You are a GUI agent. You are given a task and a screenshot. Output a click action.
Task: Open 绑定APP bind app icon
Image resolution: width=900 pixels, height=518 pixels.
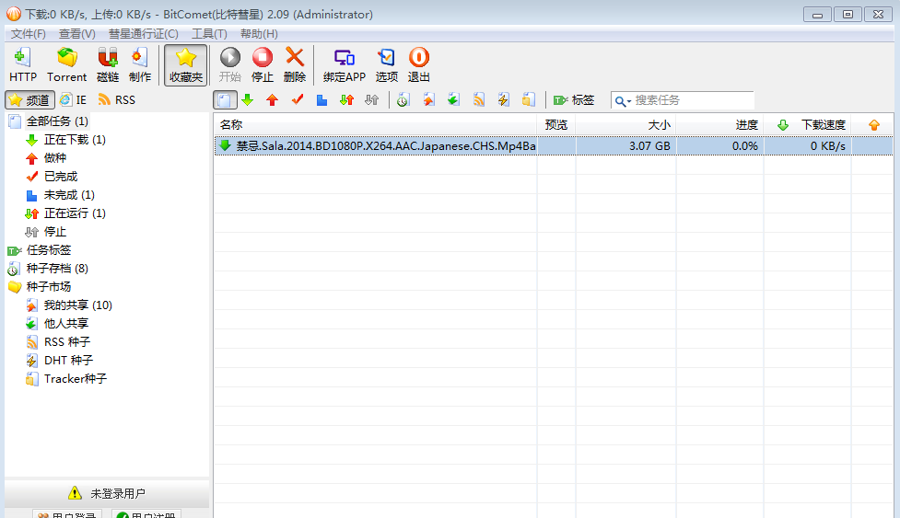point(344,64)
